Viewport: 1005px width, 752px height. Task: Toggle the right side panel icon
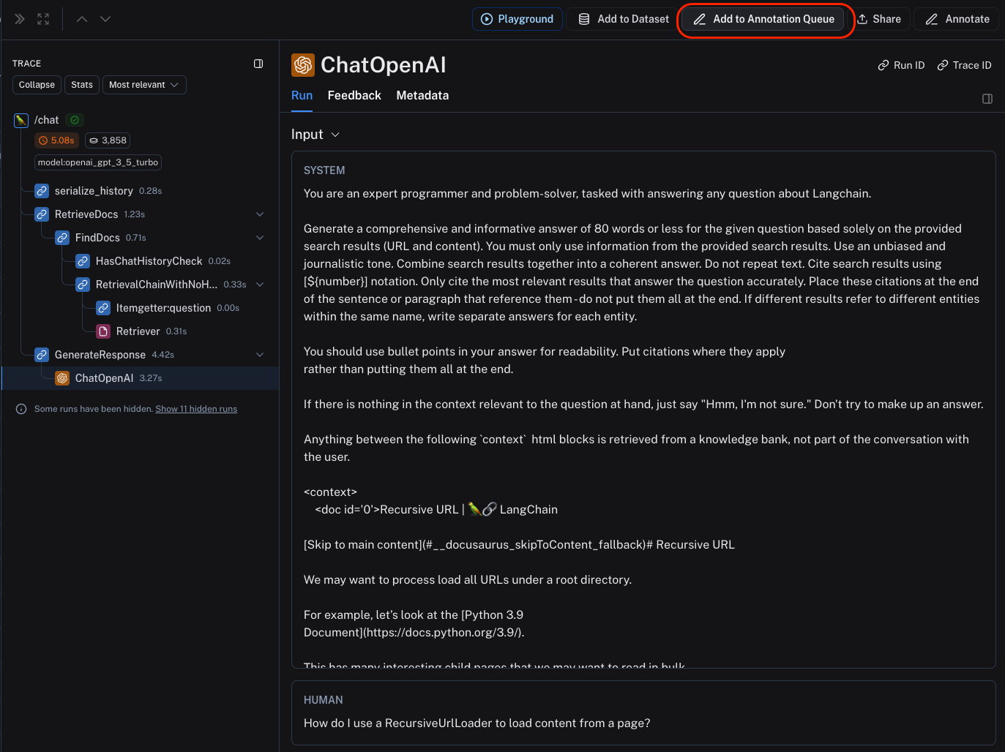(987, 99)
